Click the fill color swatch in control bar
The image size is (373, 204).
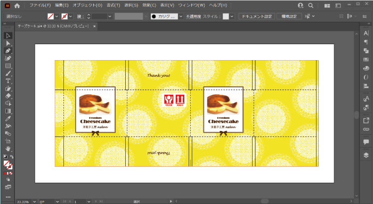pyautogui.click(x=51, y=17)
